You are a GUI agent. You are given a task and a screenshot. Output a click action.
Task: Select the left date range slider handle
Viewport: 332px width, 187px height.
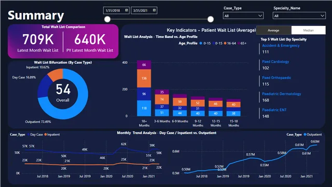click(107, 19)
